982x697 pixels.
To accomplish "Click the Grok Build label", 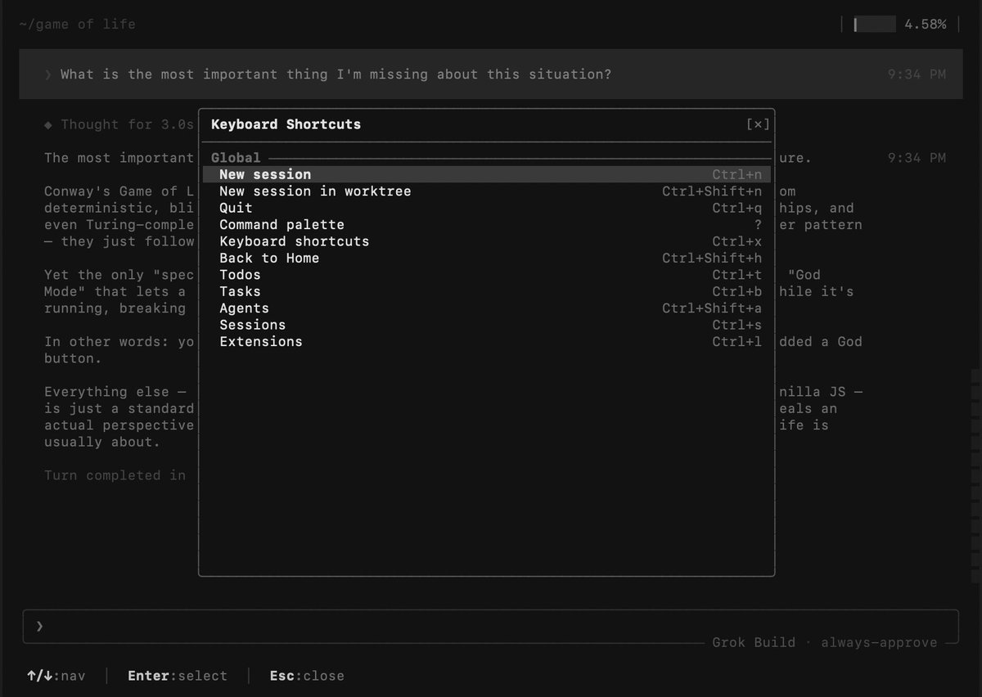I will tap(754, 642).
